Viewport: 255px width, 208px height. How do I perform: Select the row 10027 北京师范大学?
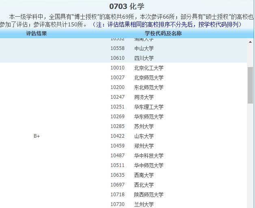(x=137, y=78)
